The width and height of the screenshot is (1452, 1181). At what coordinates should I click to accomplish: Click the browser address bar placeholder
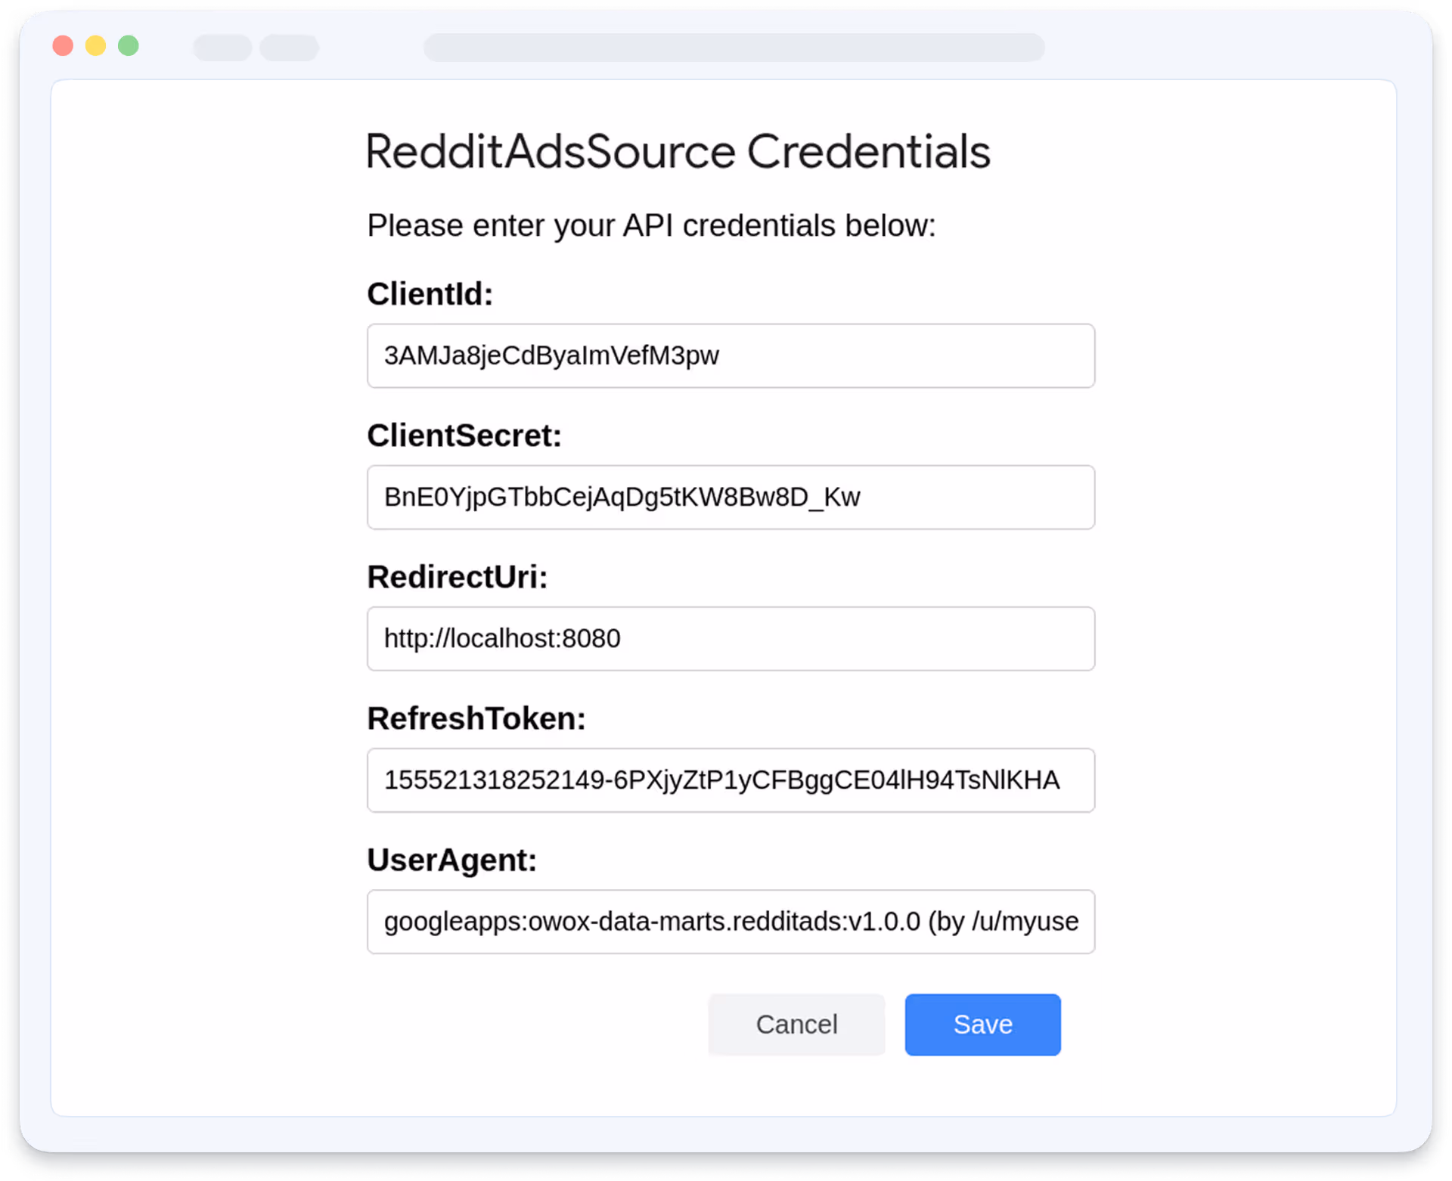(x=734, y=47)
